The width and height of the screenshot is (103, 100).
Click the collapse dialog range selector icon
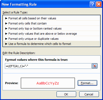pyautogui.click(x=94, y=66)
